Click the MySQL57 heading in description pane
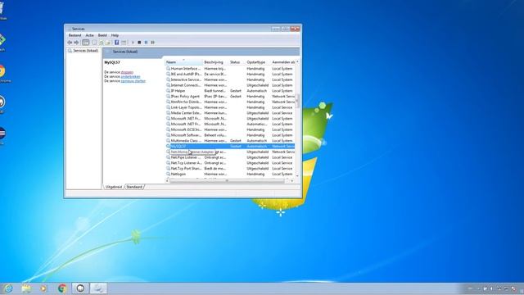 (112, 62)
